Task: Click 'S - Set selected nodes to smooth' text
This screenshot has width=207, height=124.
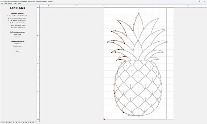Action: click(17, 16)
